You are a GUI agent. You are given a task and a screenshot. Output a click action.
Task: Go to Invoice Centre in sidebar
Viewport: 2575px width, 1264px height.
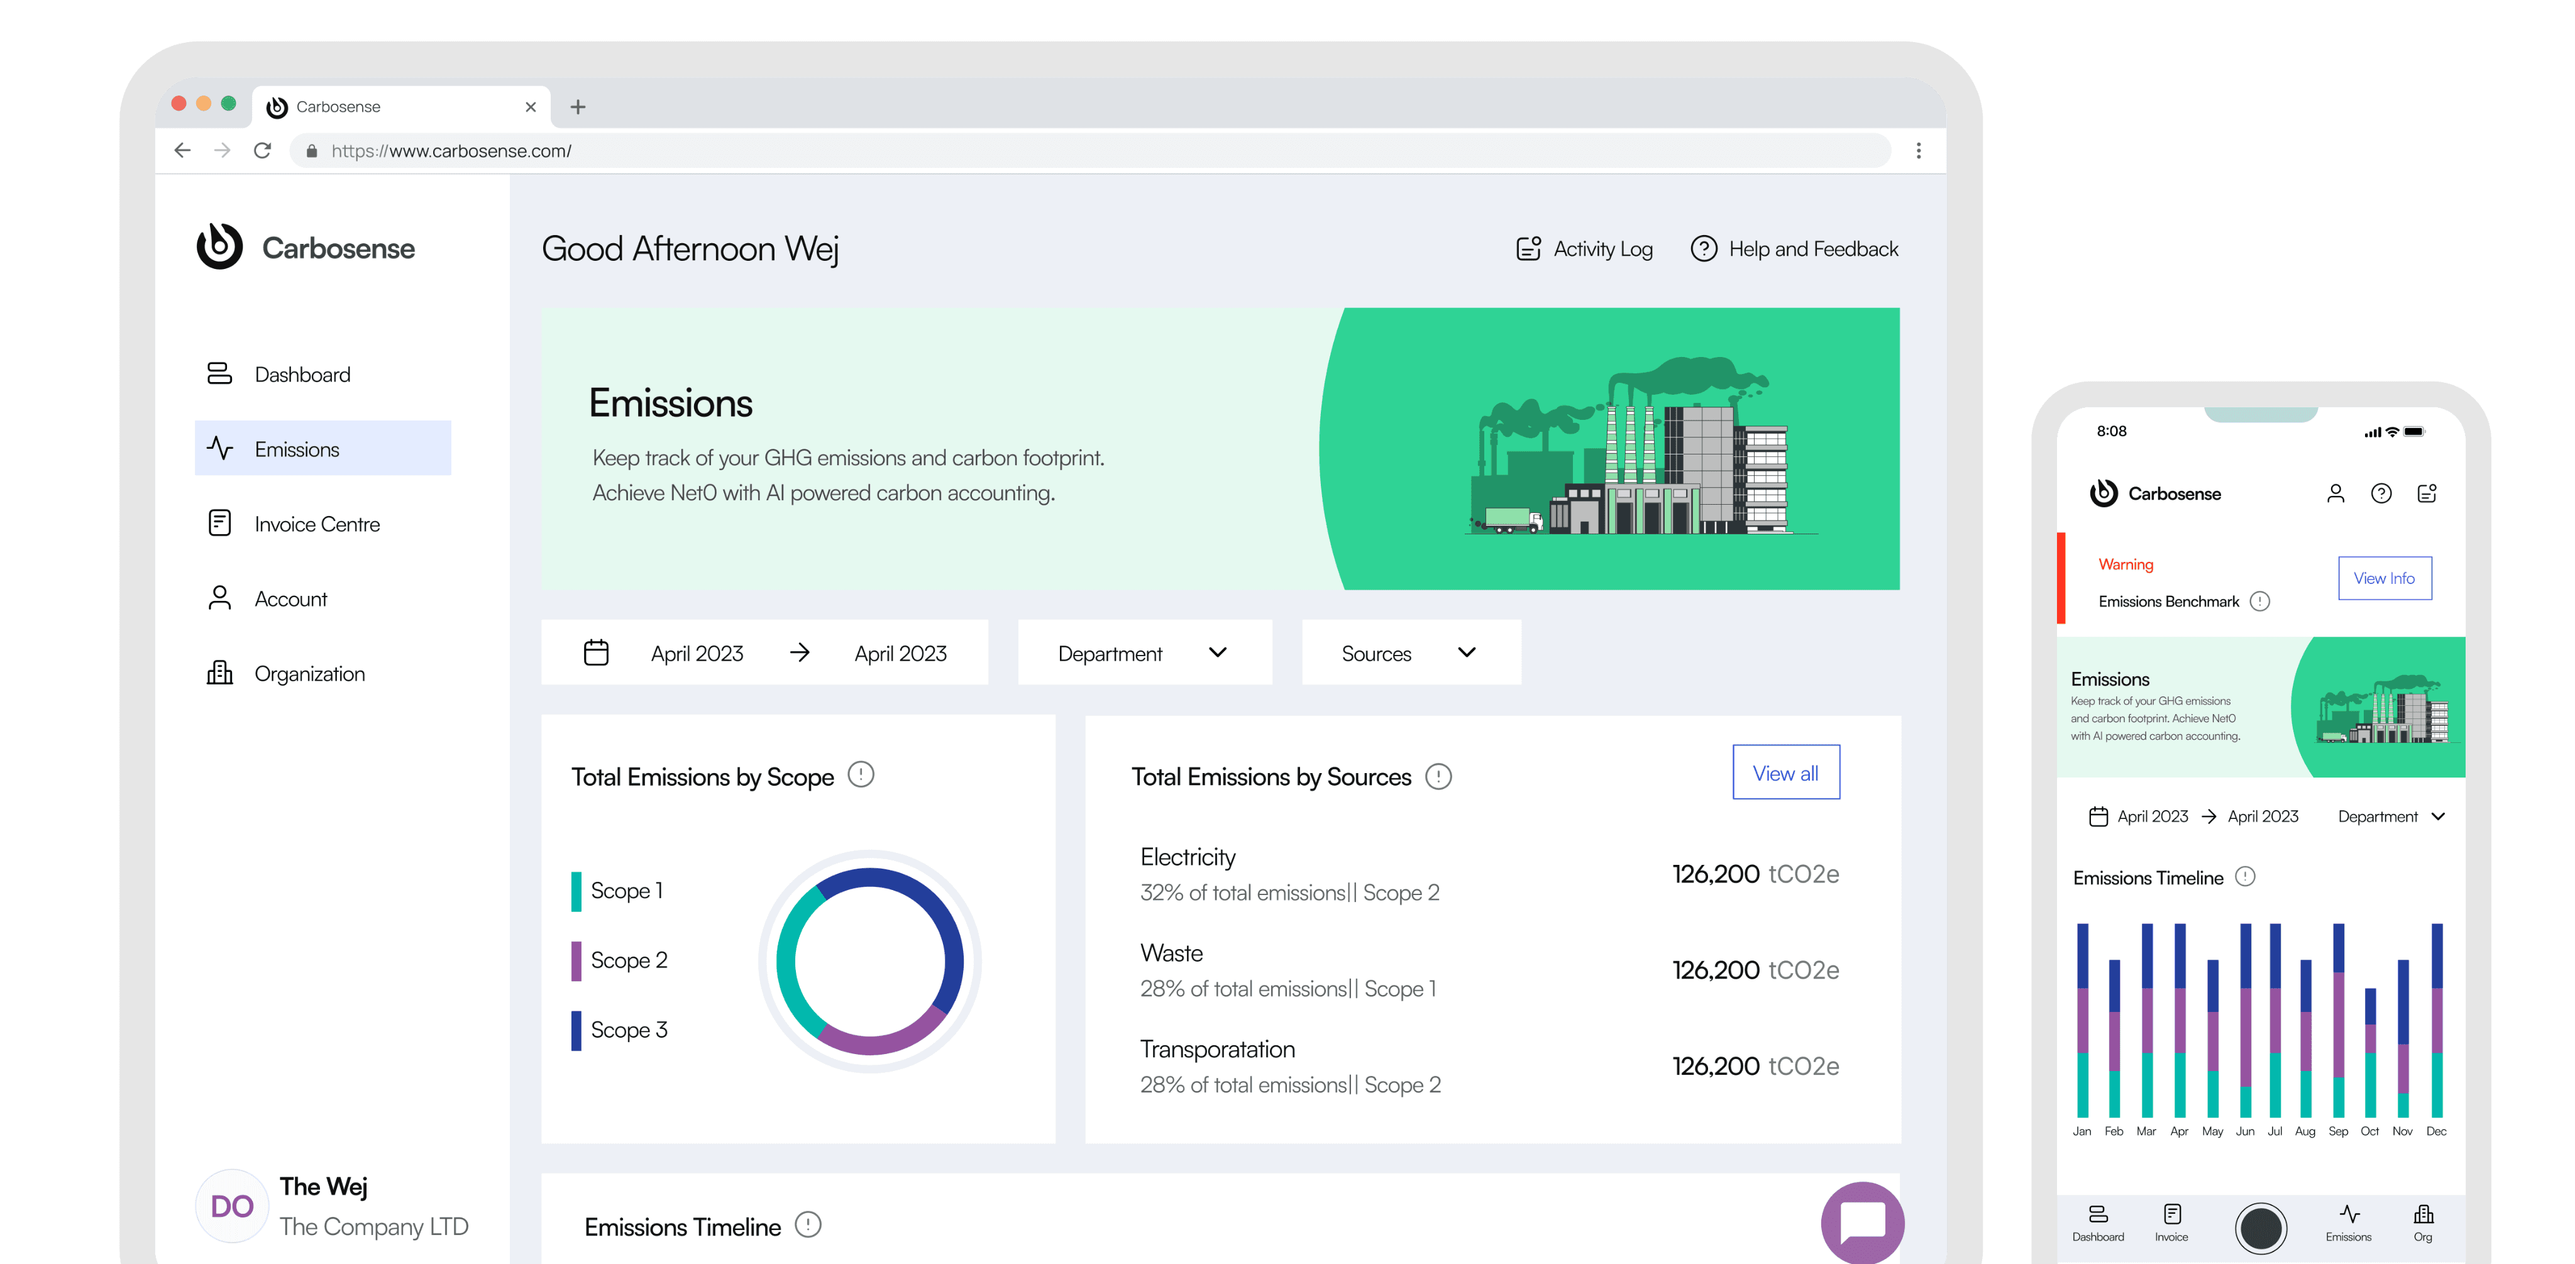pyautogui.click(x=316, y=525)
